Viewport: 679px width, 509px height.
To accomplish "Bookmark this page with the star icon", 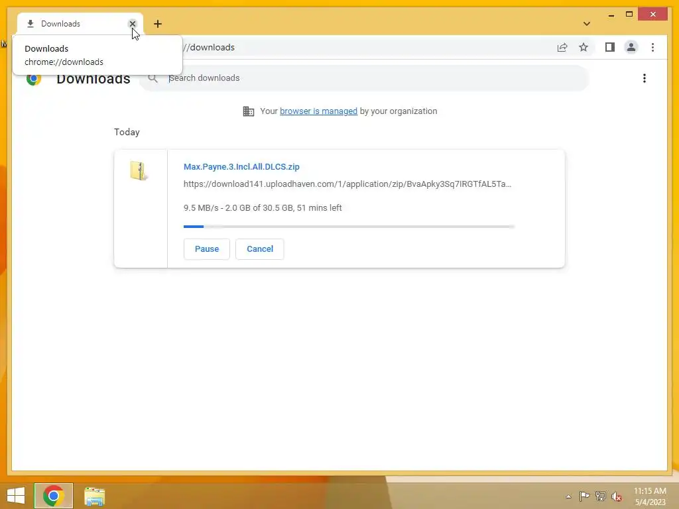I will pyautogui.click(x=584, y=47).
